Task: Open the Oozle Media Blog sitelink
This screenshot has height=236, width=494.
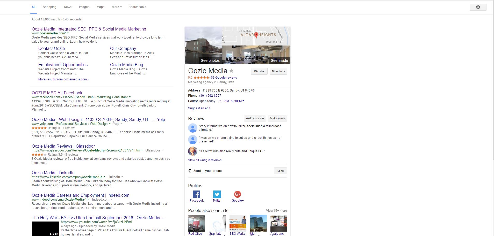Action: point(126,65)
